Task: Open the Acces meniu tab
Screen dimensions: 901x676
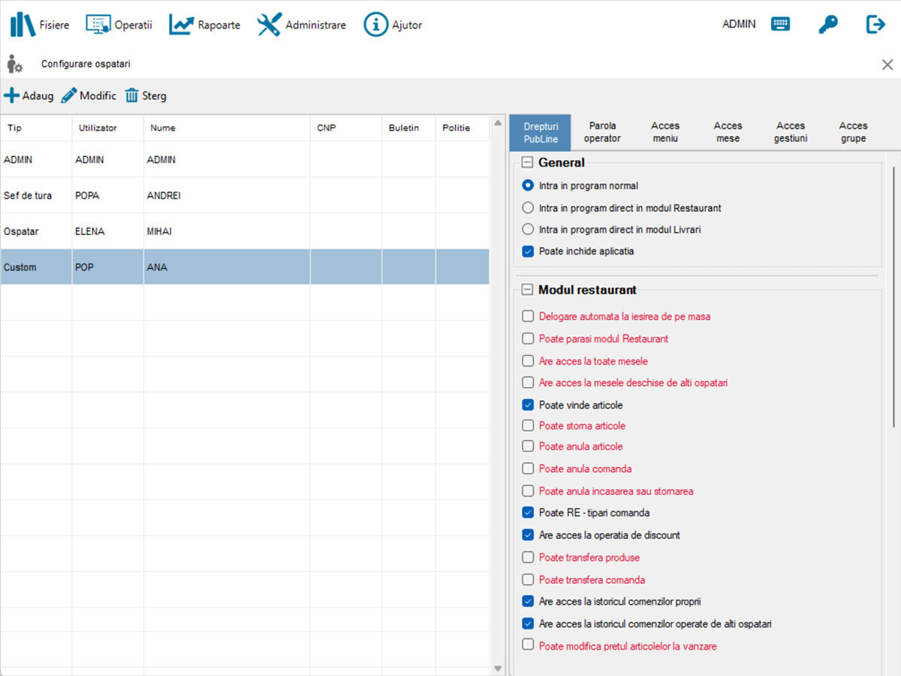Action: [x=665, y=132]
